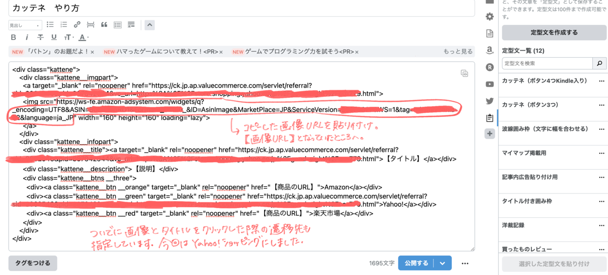Open YouTube insert panel
This screenshot has width=608, height=275.
click(x=489, y=84)
